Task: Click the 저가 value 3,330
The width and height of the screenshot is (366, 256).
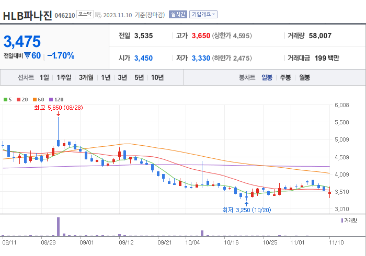Action: coord(201,58)
